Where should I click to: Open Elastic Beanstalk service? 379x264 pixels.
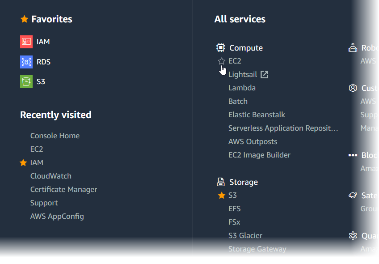coord(257,115)
